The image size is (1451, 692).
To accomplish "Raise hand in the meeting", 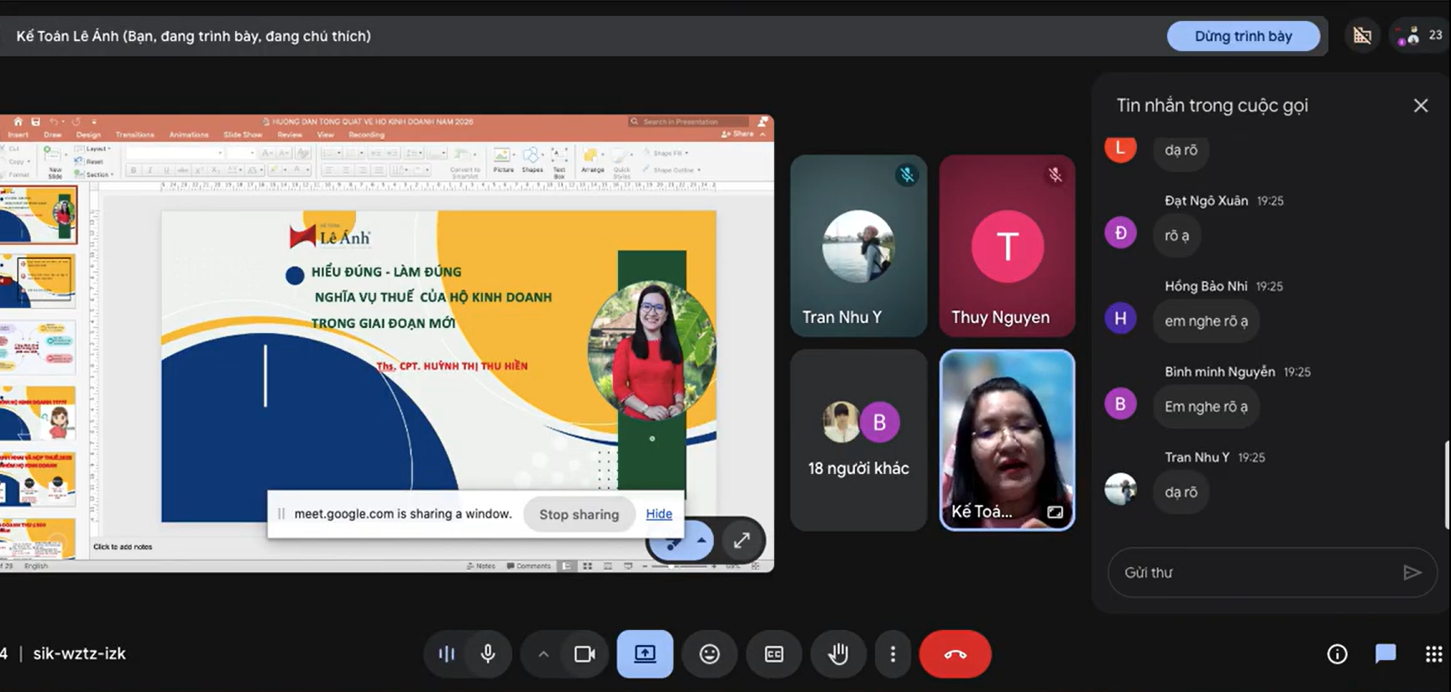I will [838, 653].
